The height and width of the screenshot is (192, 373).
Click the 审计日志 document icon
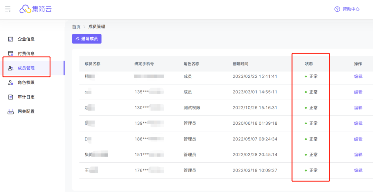click(x=11, y=97)
